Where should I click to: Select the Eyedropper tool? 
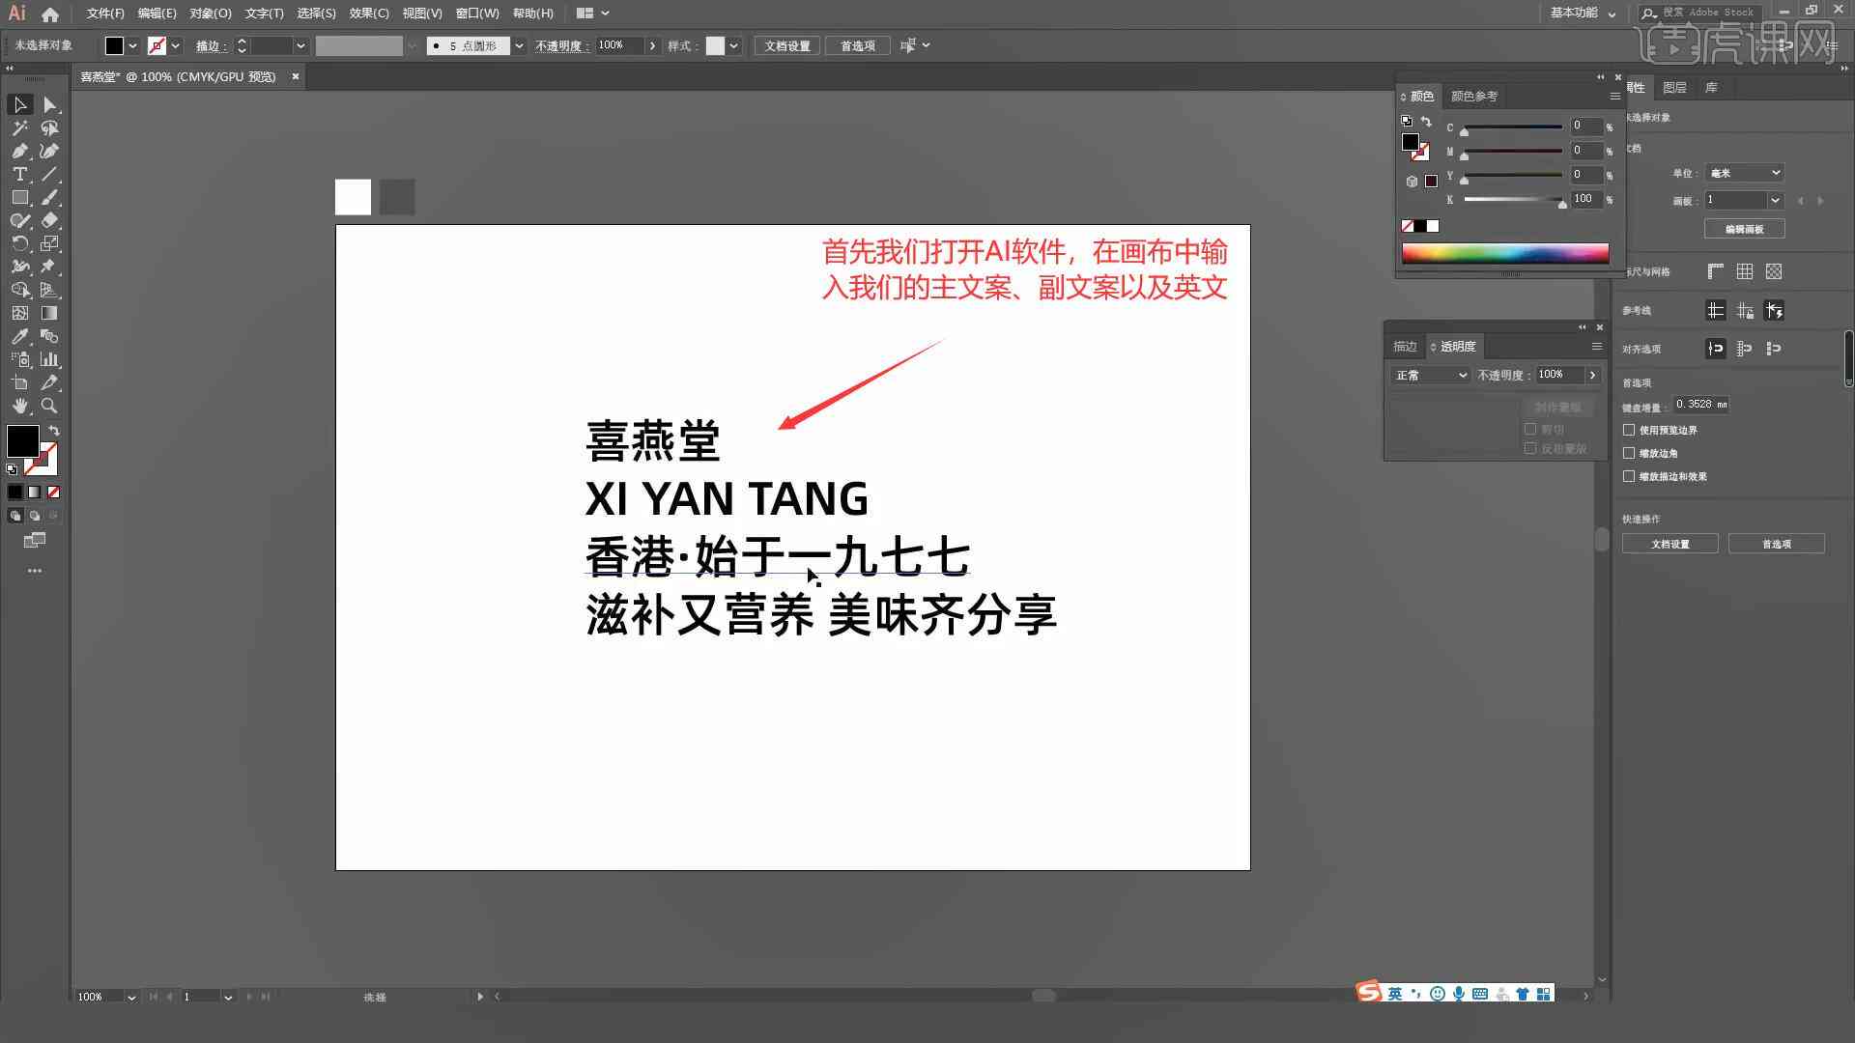tap(19, 336)
